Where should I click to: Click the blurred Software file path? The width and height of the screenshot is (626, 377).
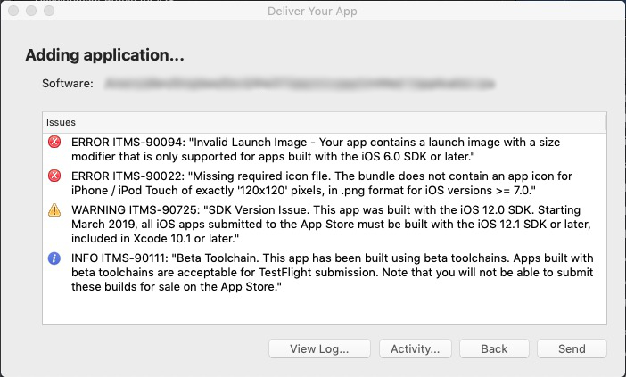tap(299, 84)
